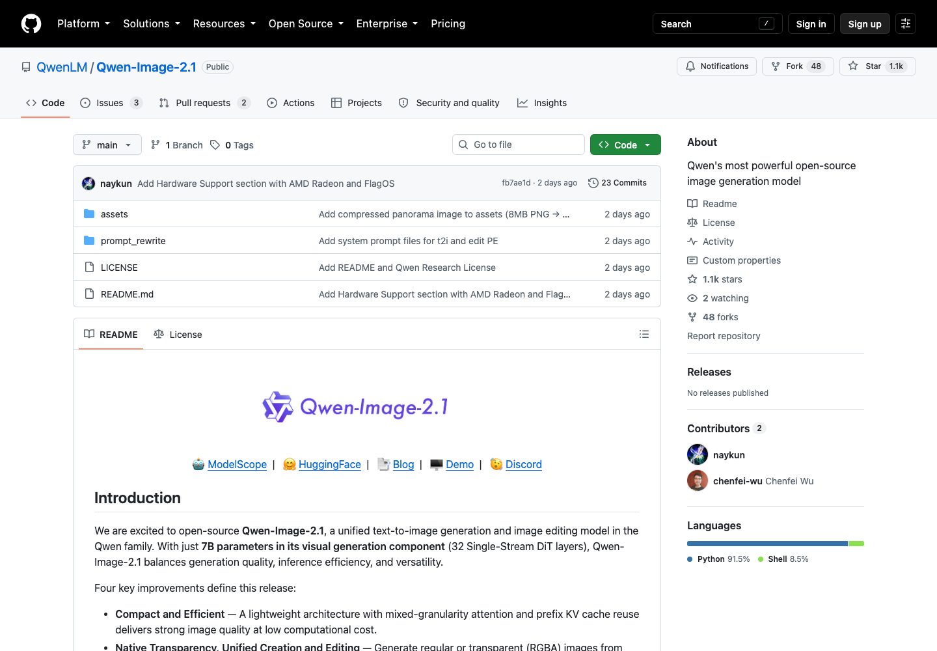The height and width of the screenshot is (651, 937).
Task: Open the green Code dropdown button
Action: 625,145
